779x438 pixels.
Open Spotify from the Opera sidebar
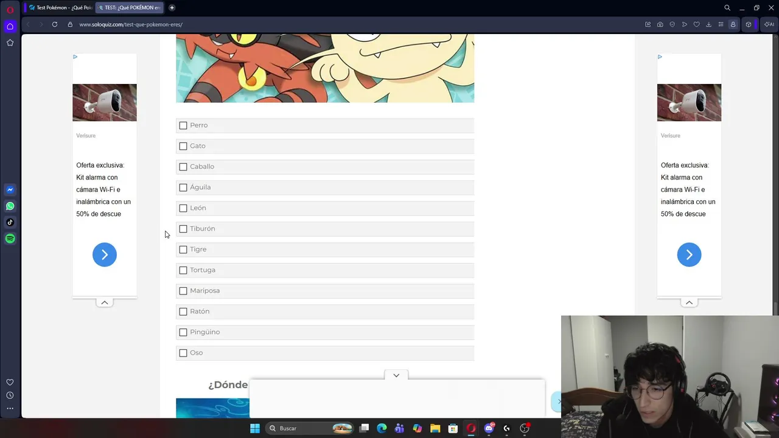pos(10,238)
